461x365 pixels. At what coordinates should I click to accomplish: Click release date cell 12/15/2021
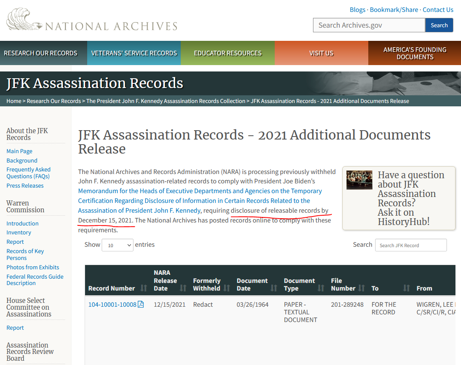point(170,305)
